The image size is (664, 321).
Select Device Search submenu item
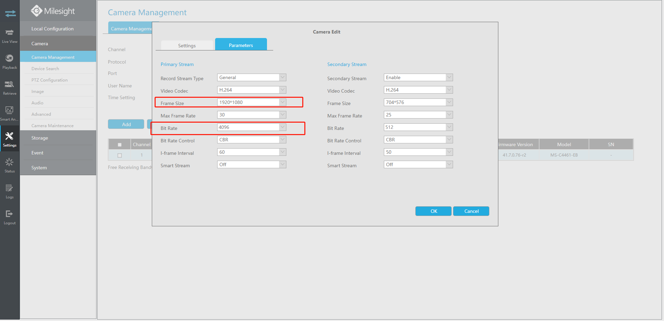click(45, 69)
